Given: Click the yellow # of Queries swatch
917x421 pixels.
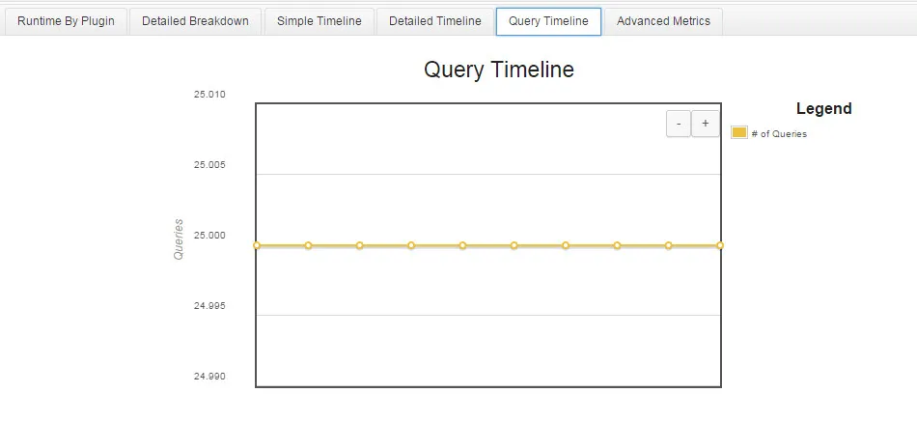Looking at the screenshot, I should (x=739, y=132).
